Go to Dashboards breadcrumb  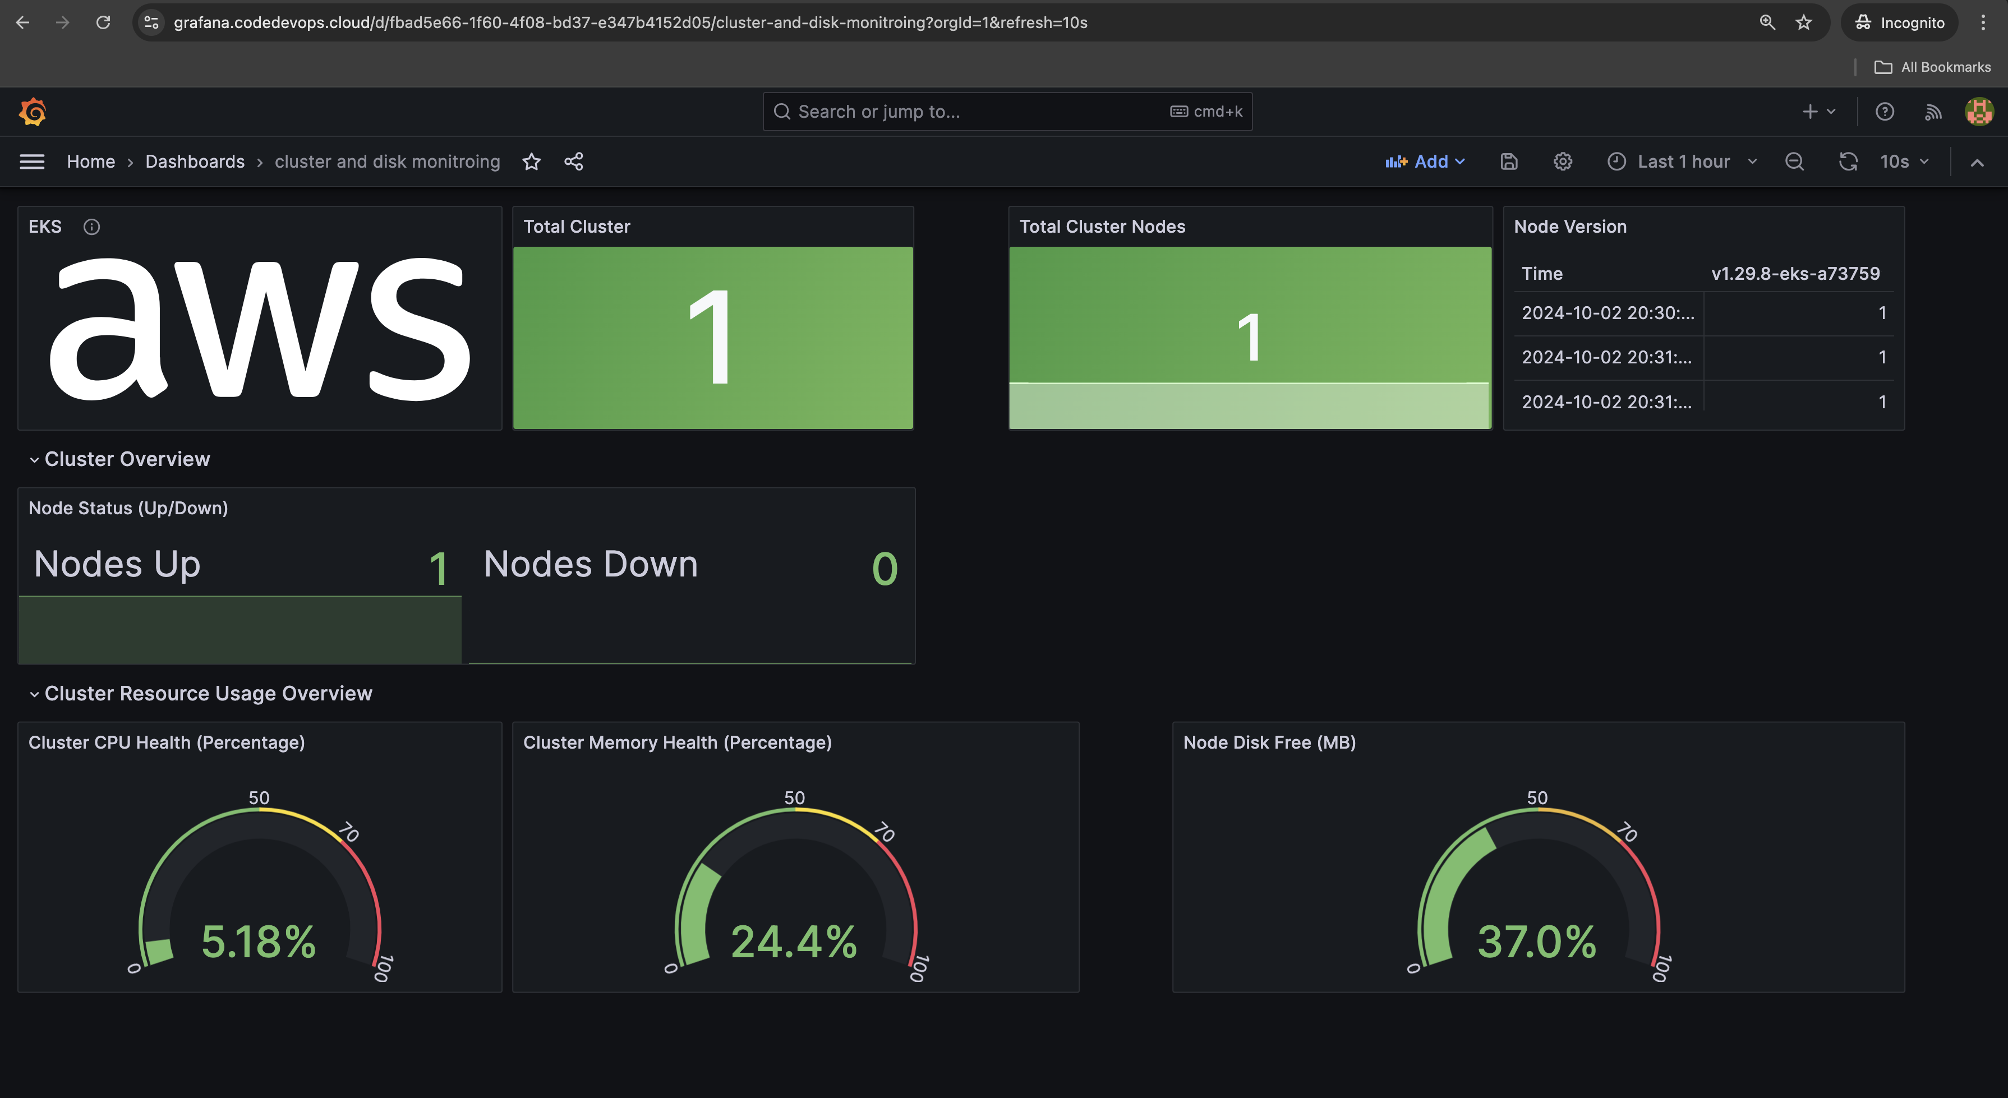click(x=195, y=162)
